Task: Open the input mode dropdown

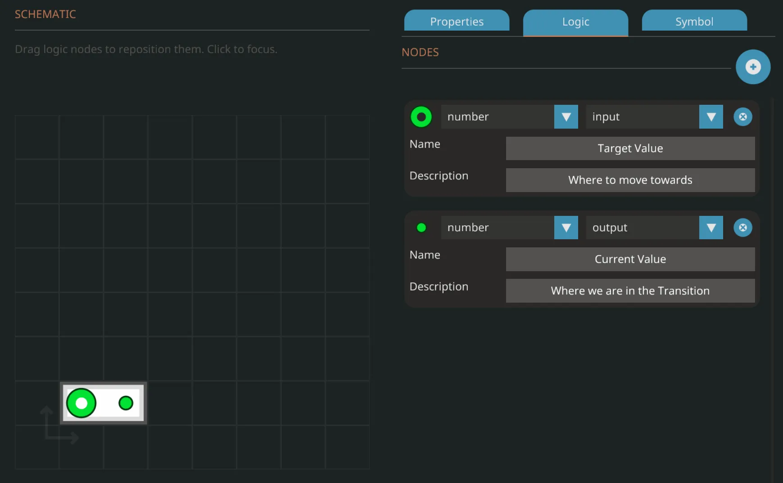Action: click(x=711, y=117)
